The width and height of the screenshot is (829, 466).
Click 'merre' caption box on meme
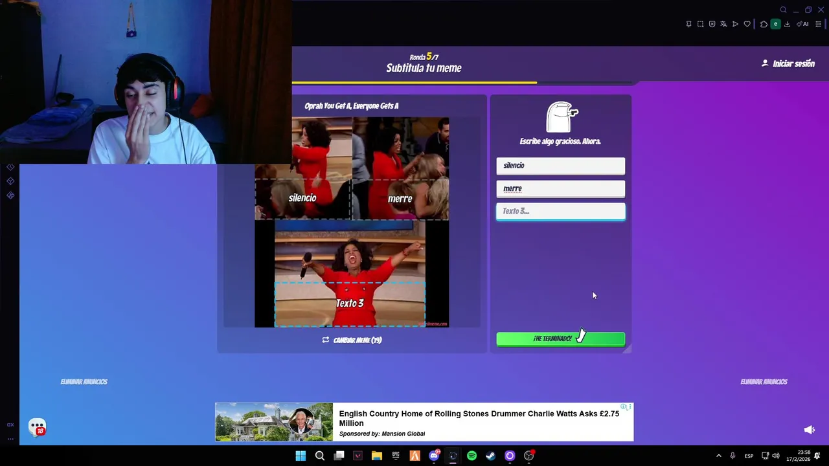click(x=400, y=199)
